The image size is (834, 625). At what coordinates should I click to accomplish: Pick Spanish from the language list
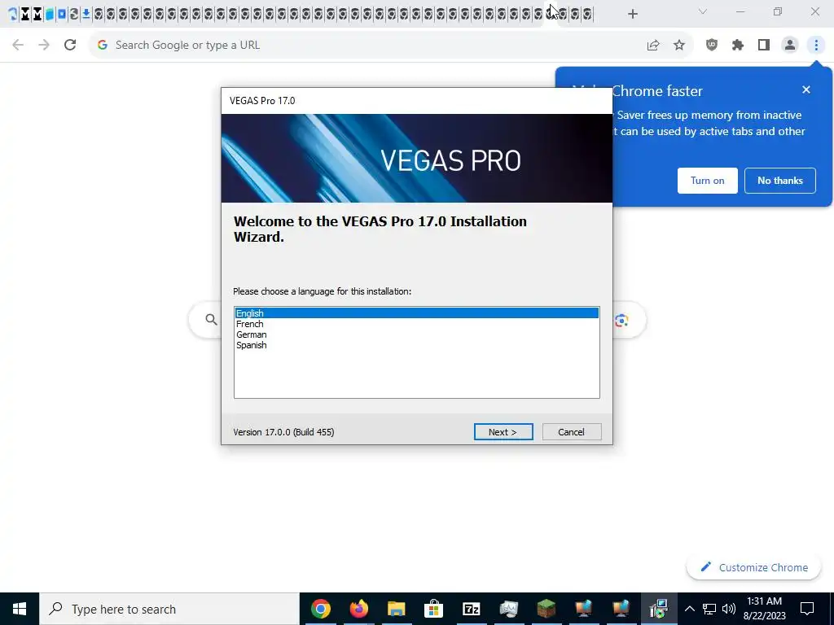tap(416, 345)
